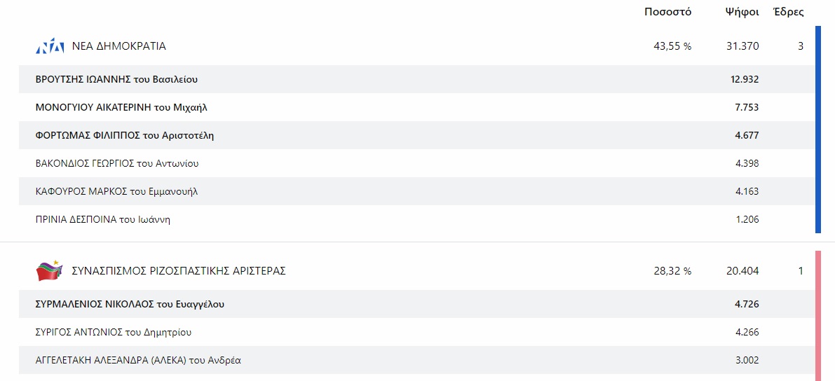Click the Ποσοστό column header

coord(667,12)
